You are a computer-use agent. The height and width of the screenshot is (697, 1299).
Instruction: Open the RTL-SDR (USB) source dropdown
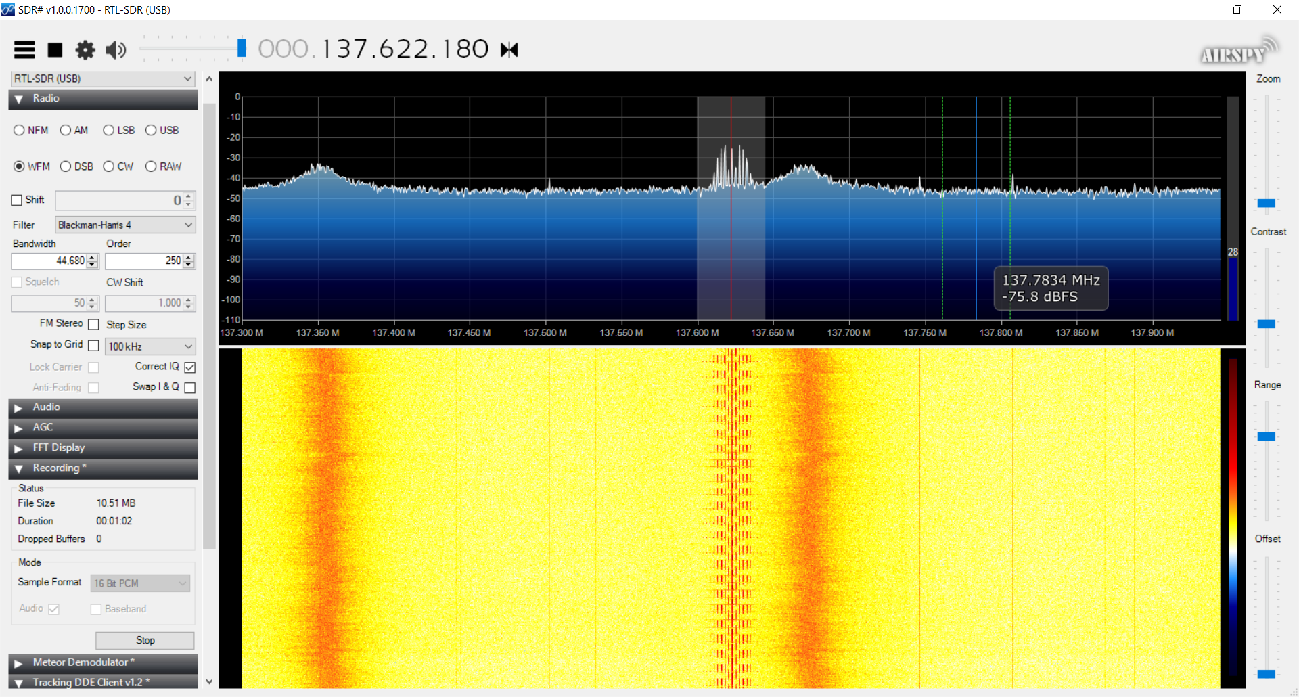point(103,78)
